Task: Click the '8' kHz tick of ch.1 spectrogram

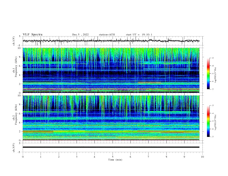Action: pyautogui.click(x=20, y=57)
